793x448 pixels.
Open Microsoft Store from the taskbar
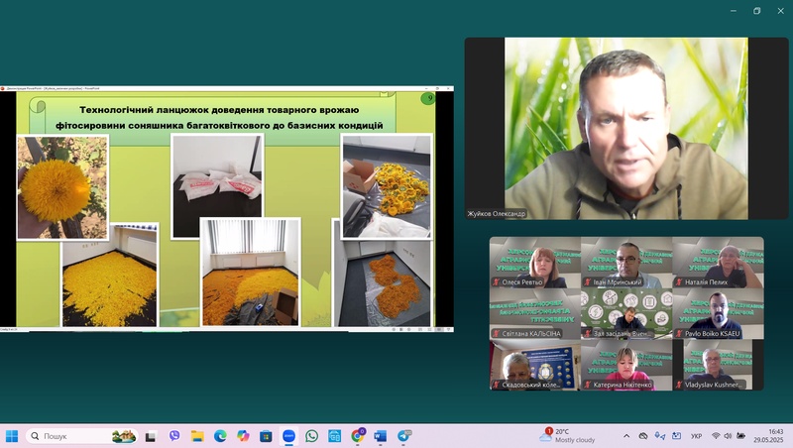(x=266, y=436)
